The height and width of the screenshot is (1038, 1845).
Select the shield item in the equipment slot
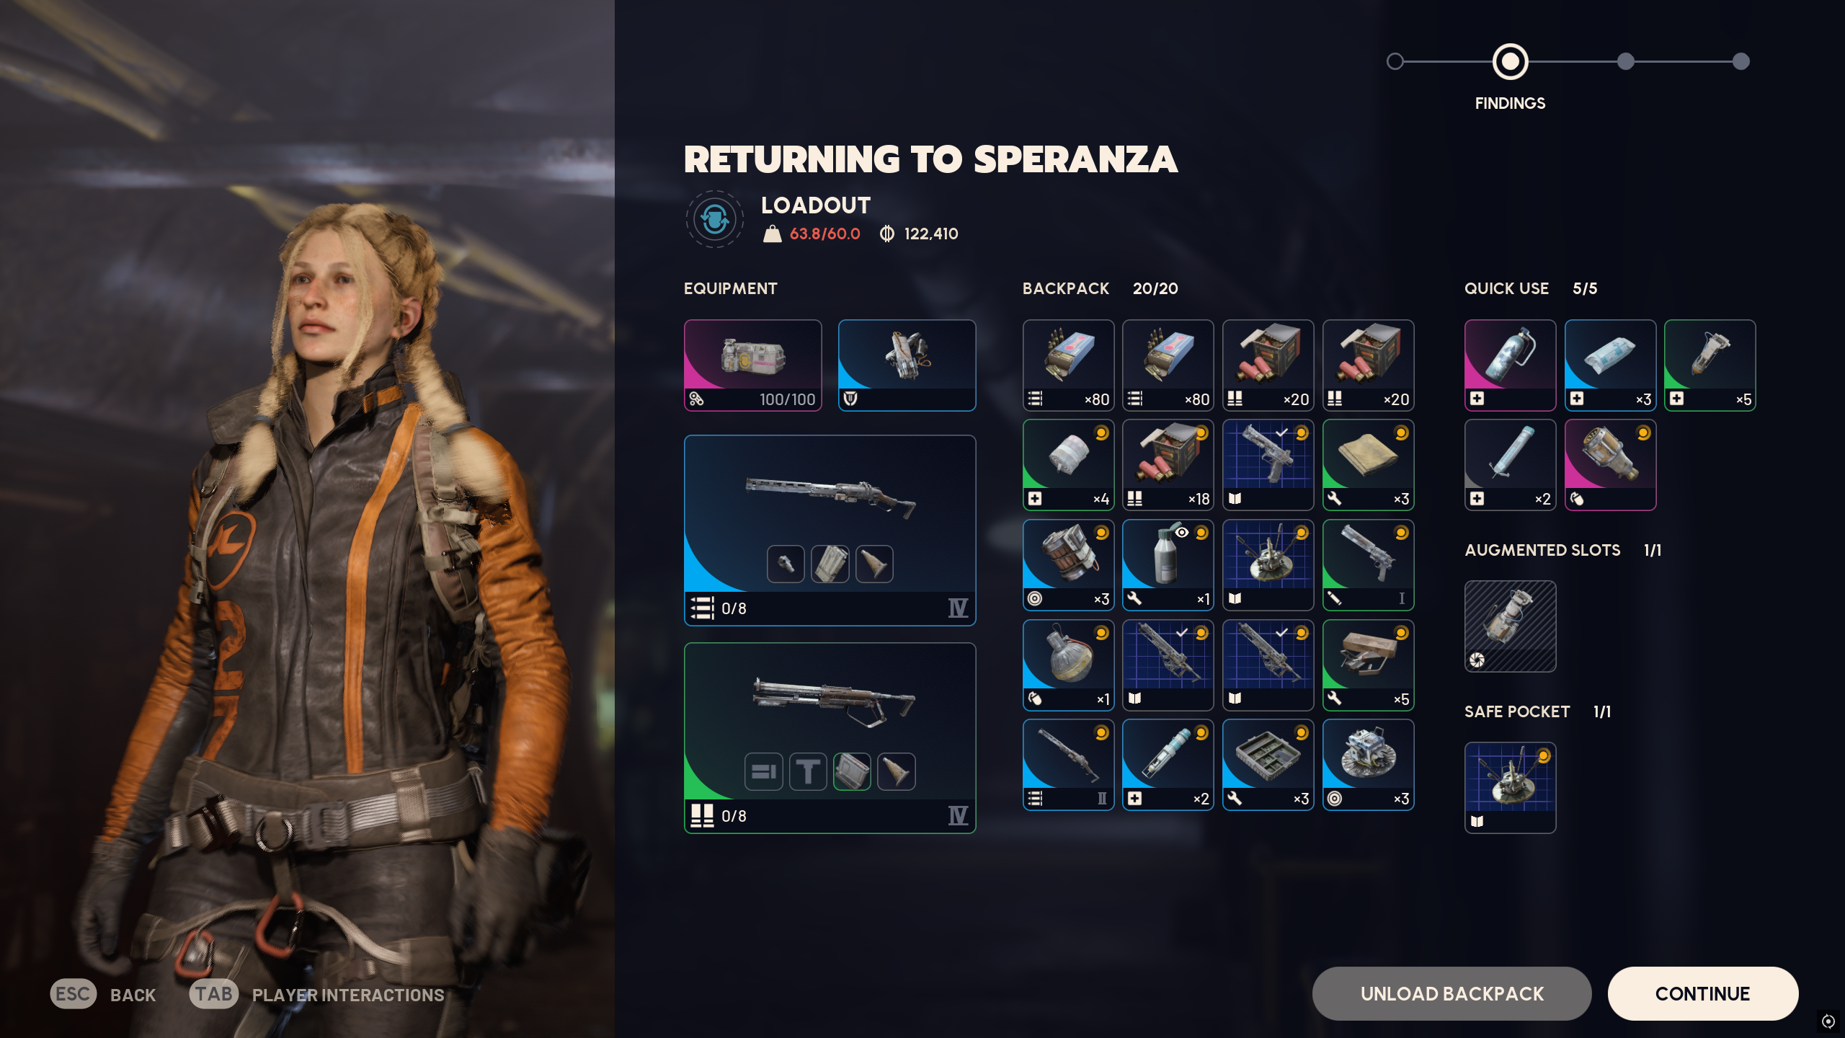[907, 365]
